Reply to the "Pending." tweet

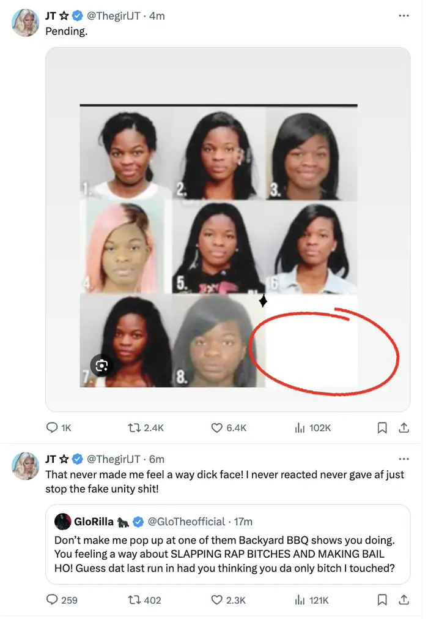(x=53, y=428)
